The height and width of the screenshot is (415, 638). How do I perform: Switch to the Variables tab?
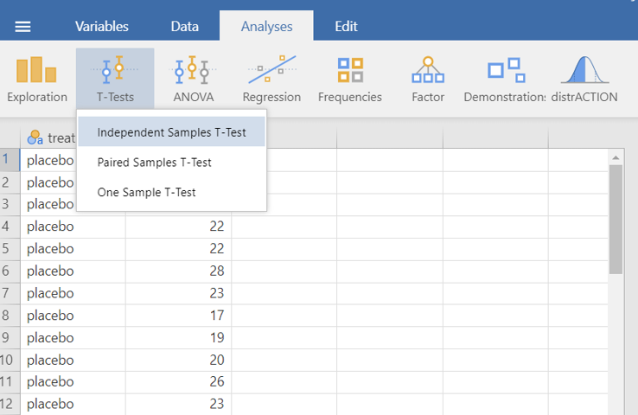102,26
